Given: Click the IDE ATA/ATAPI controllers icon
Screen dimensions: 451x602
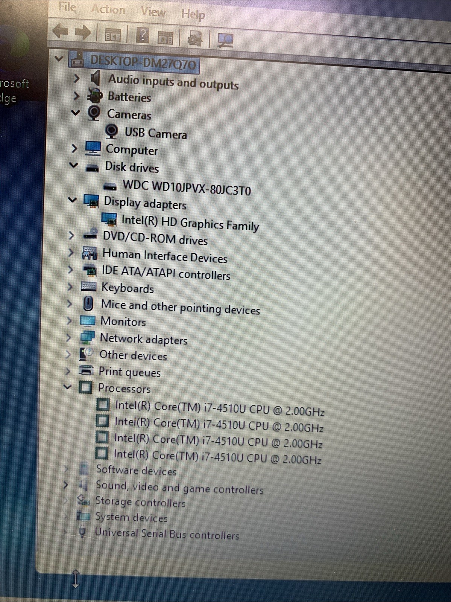Looking at the screenshot, I should pyautogui.click(x=89, y=270).
